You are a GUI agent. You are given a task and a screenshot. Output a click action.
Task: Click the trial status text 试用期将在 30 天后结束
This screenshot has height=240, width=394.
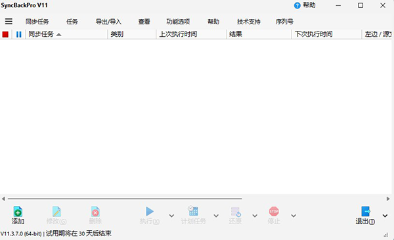[x=79, y=233]
